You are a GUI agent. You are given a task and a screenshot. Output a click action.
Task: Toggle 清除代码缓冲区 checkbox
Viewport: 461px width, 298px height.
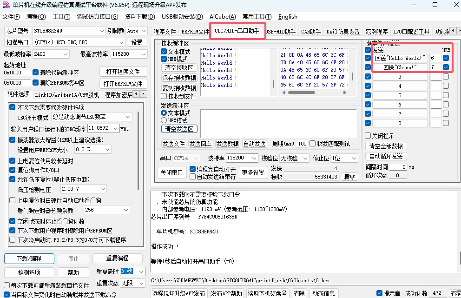36,73
